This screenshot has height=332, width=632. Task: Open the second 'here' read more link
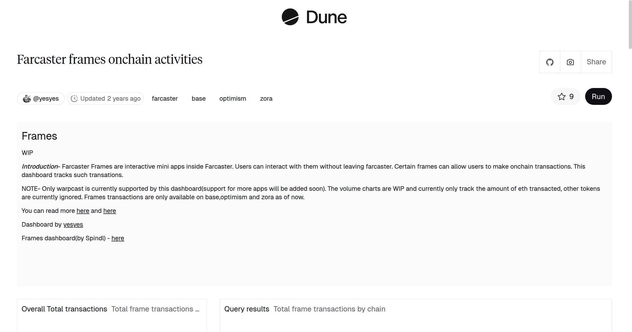110,211
